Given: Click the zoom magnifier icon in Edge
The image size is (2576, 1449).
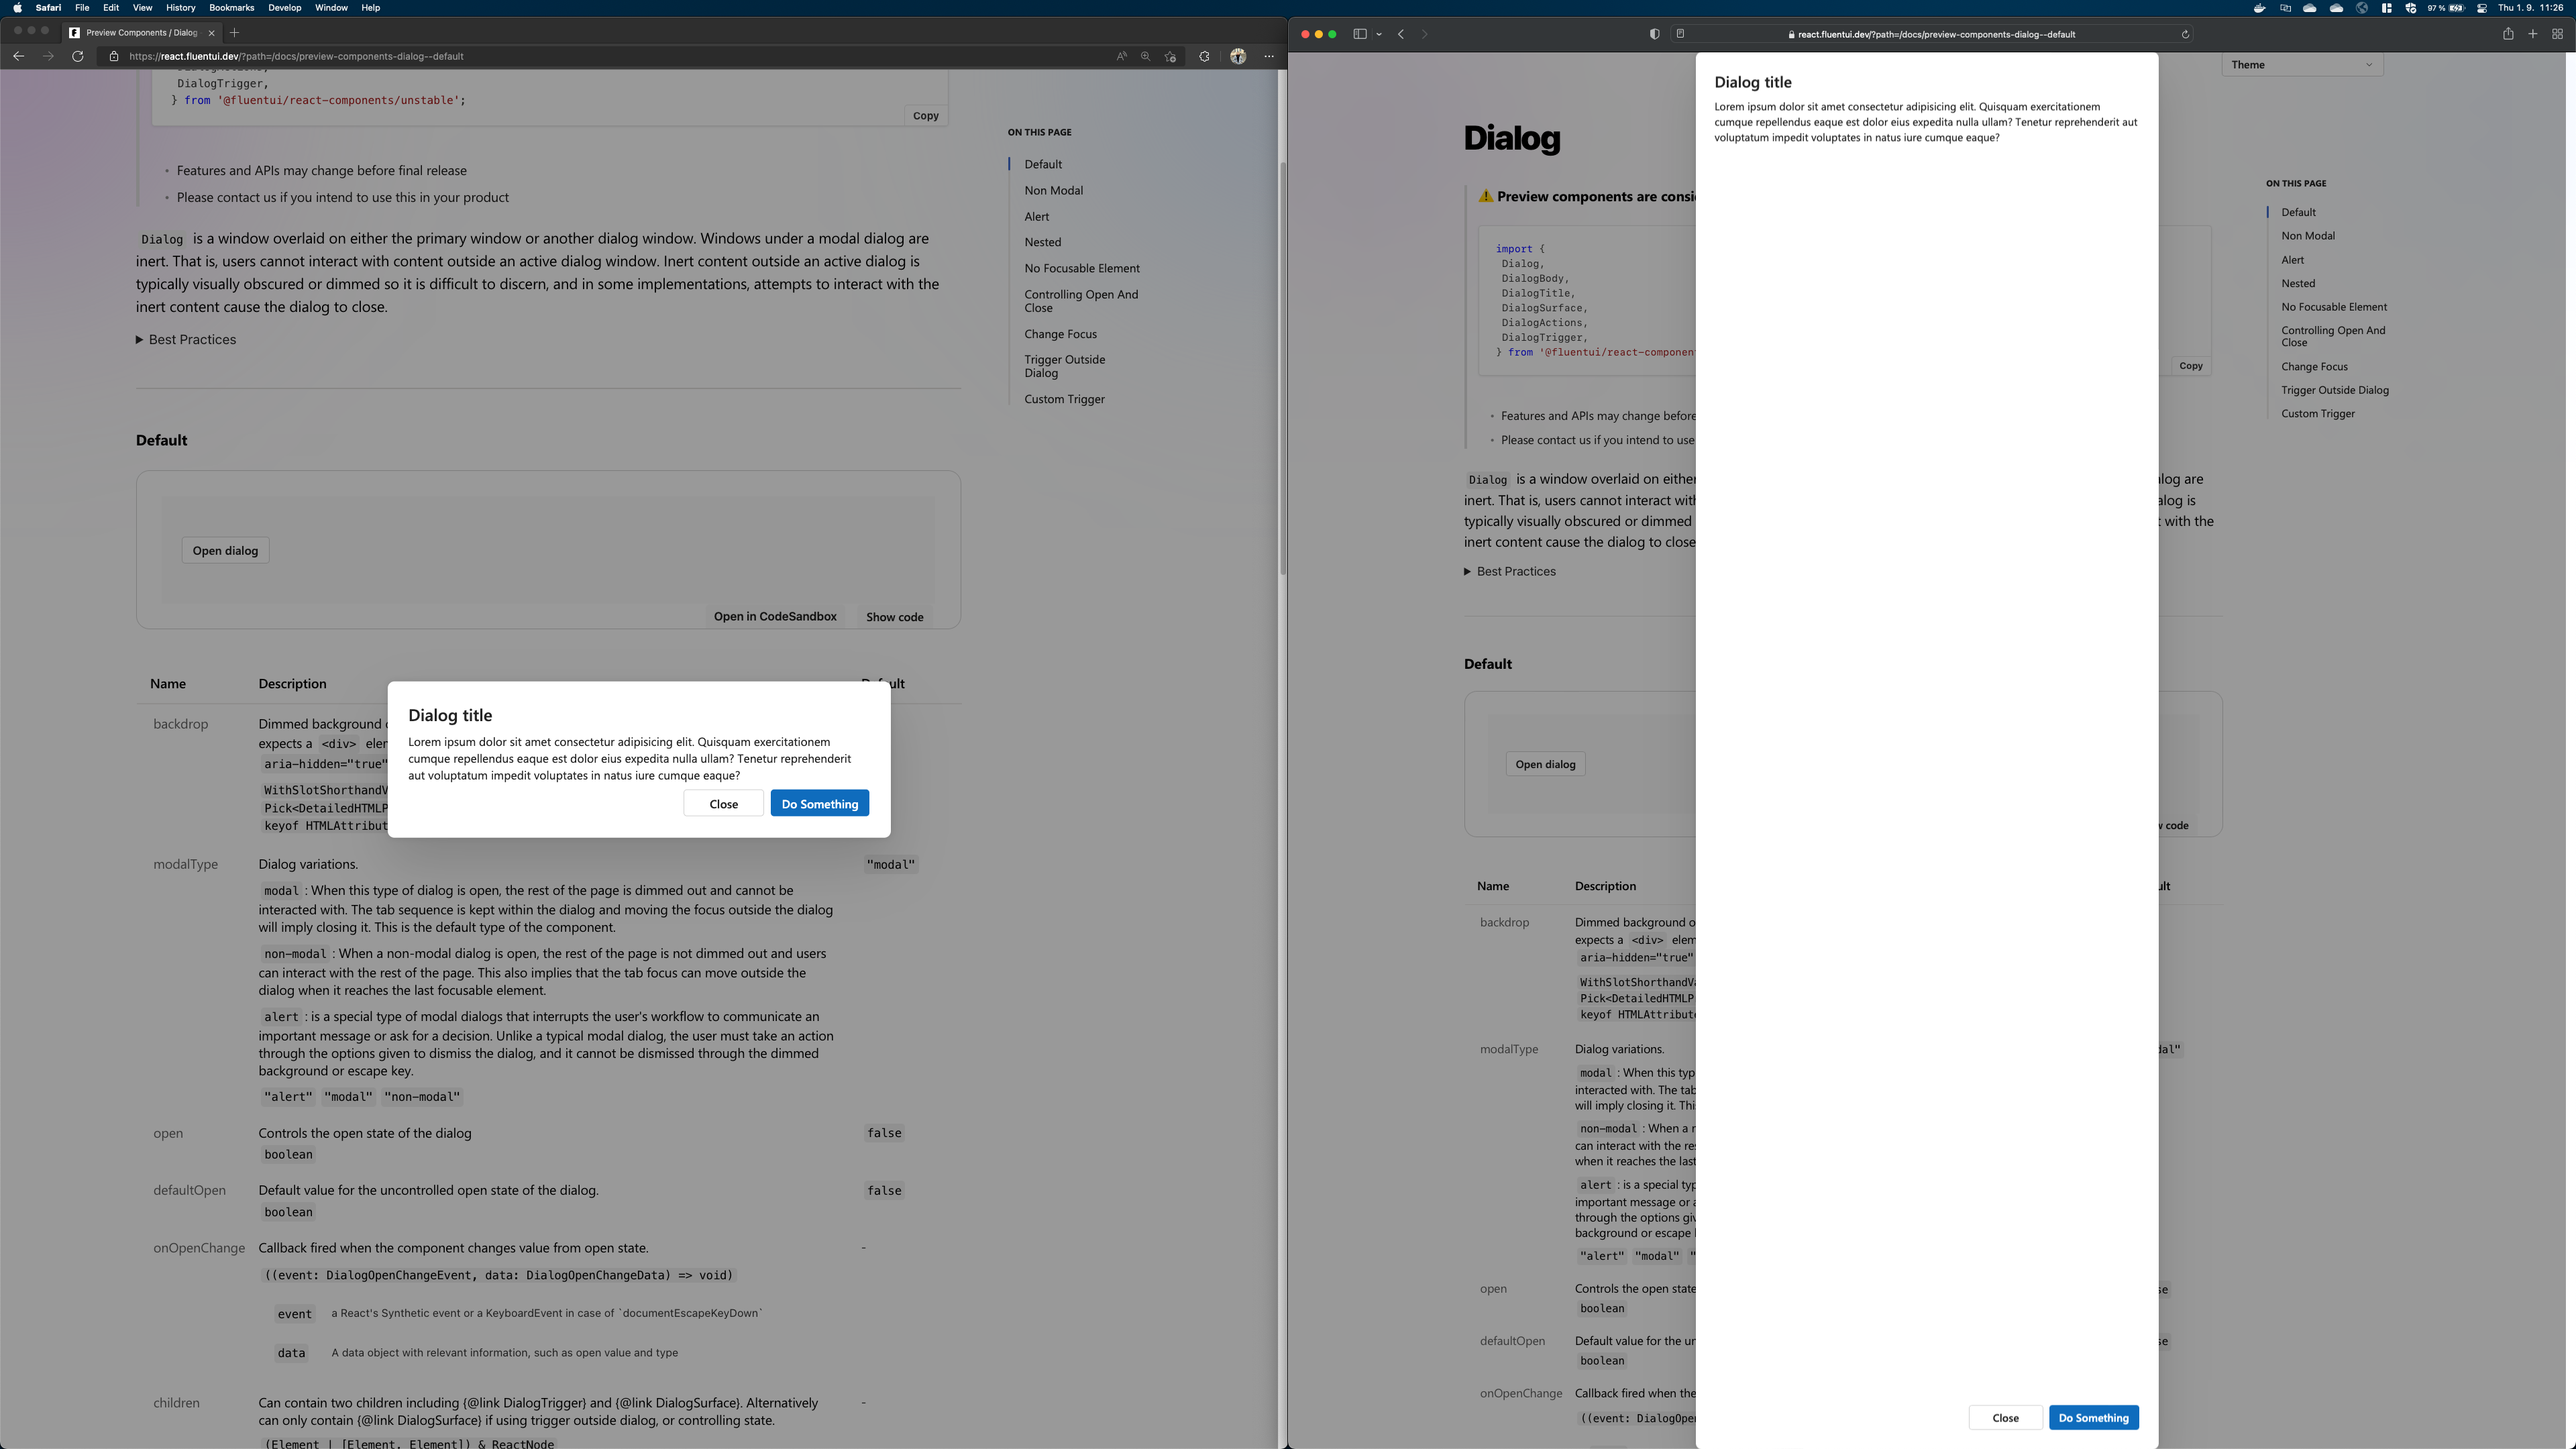Looking at the screenshot, I should click(x=1146, y=57).
